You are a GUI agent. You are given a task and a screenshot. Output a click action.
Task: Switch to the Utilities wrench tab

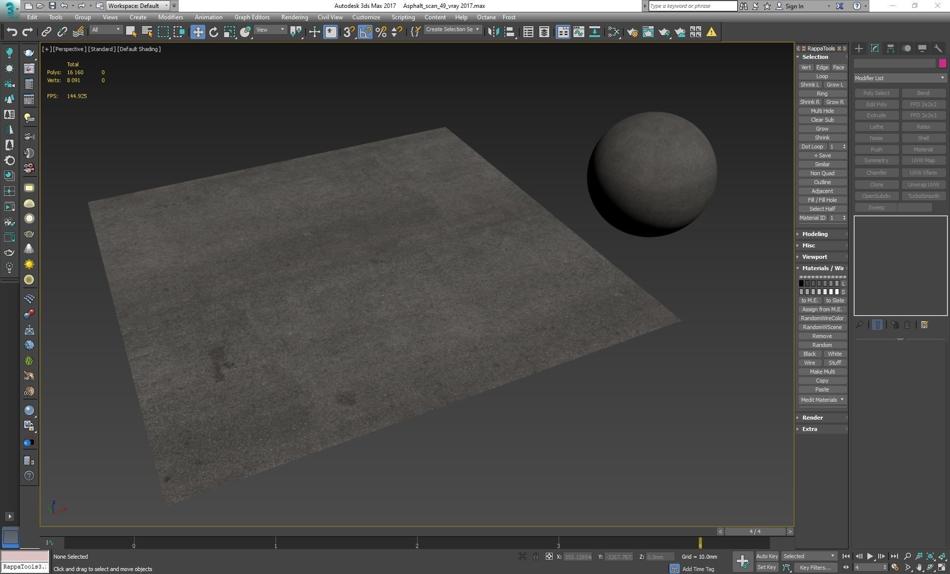pyautogui.click(x=938, y=48)
